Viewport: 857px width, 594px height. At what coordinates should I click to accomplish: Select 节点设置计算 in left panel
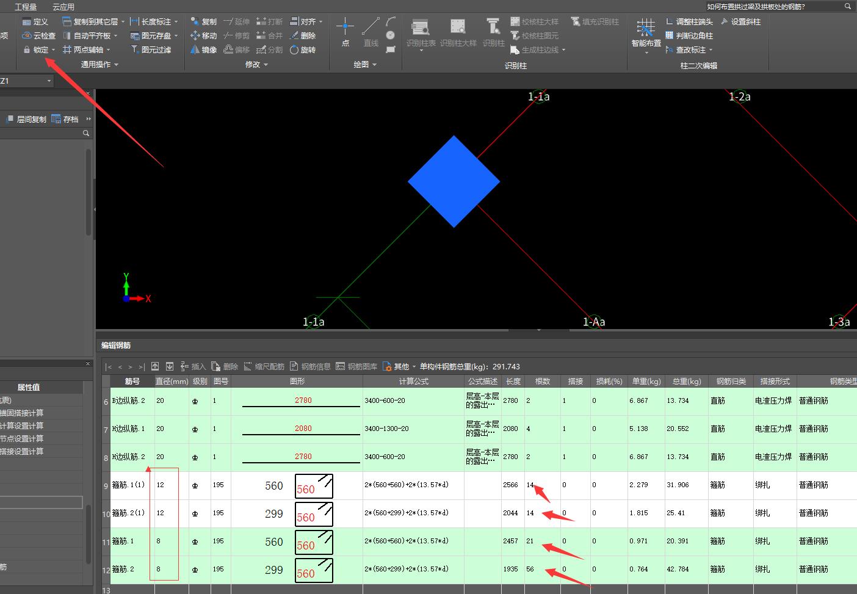coord(22,438)
